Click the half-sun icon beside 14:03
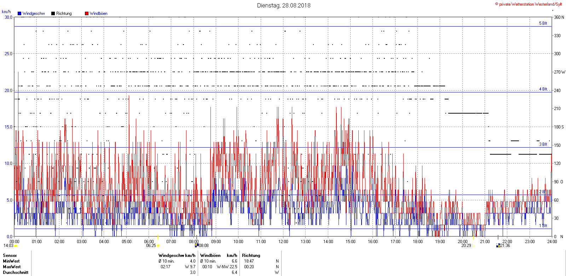The height and width of the screenshot is (276, 566). click(16, 246)
